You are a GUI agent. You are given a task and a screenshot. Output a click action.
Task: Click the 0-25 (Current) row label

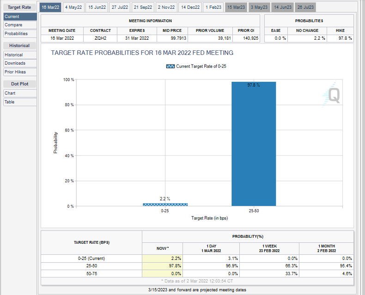tap(91, 259)
